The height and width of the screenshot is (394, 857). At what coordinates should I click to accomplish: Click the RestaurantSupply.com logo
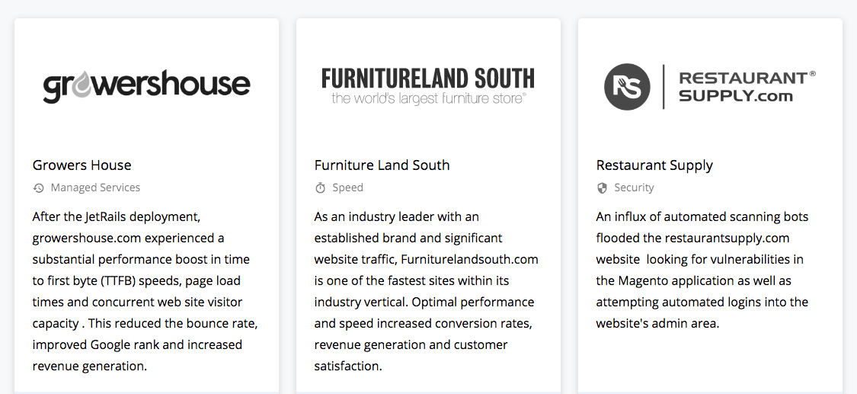pos(710,87)
